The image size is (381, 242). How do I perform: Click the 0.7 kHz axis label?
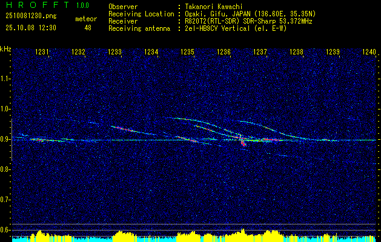[x=4, y=200]
